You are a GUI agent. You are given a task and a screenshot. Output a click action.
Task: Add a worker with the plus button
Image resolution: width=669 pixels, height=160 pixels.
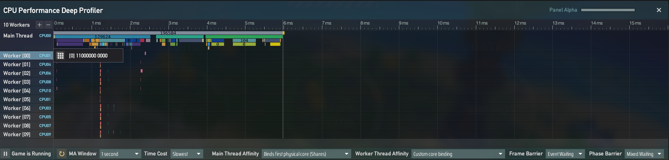pyautogui.click(x=39, y=25)
